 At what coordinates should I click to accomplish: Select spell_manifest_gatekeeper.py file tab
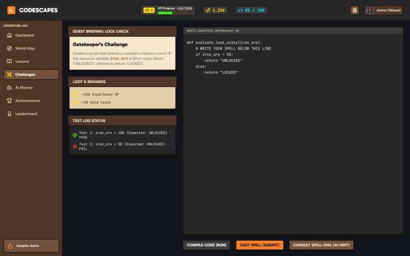click(x=213, y=30)
